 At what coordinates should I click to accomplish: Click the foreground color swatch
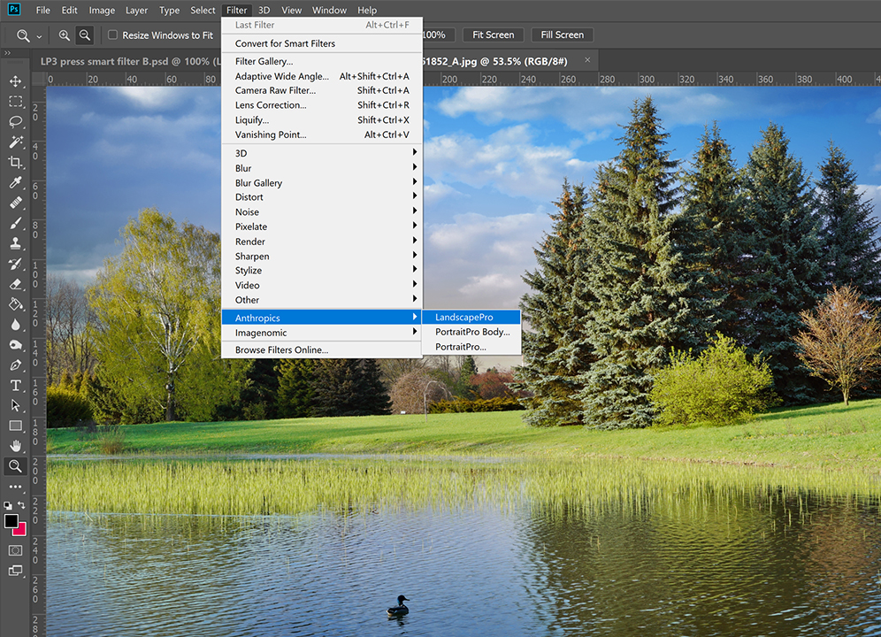click(10, 522)
